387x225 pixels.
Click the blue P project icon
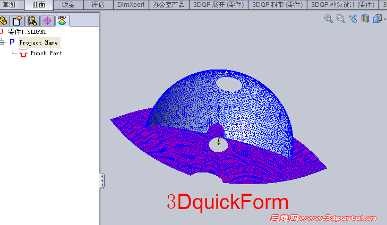click(x=12, y=42)
